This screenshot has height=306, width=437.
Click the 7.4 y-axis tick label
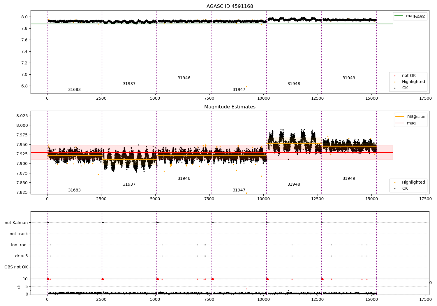point(24,52)
